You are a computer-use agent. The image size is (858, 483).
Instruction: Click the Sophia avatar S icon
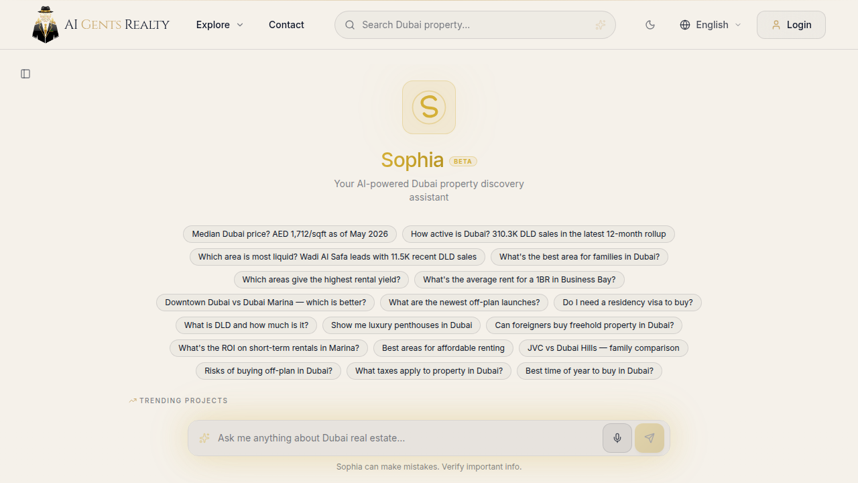pos(429,107)
